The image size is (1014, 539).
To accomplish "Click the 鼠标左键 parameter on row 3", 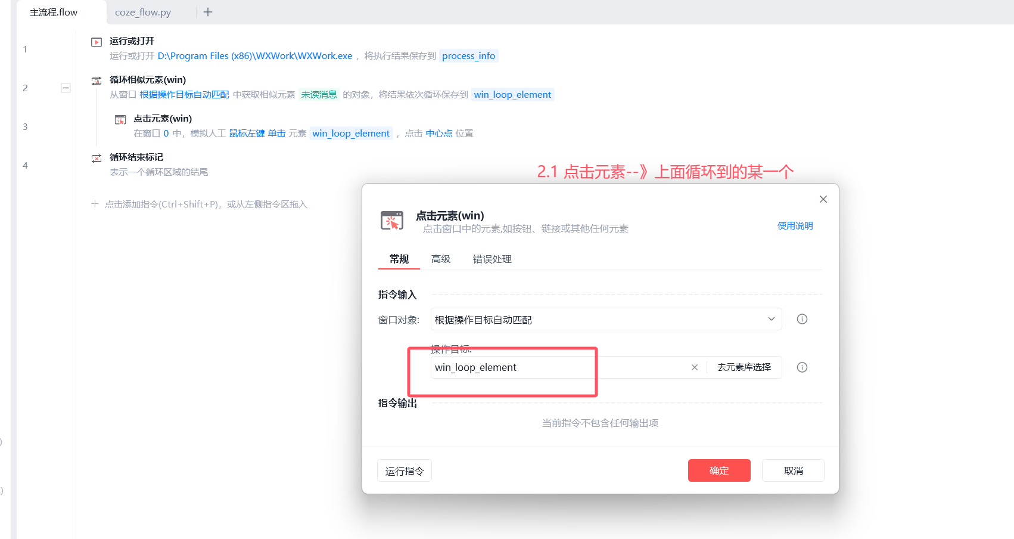I will pyautogui.click(x=247, y=133).
